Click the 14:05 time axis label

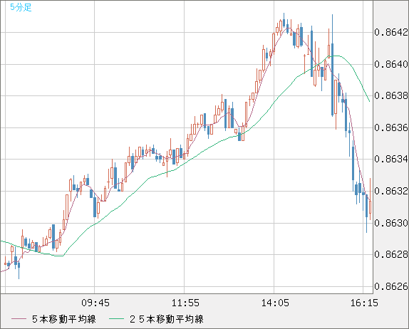275,303
